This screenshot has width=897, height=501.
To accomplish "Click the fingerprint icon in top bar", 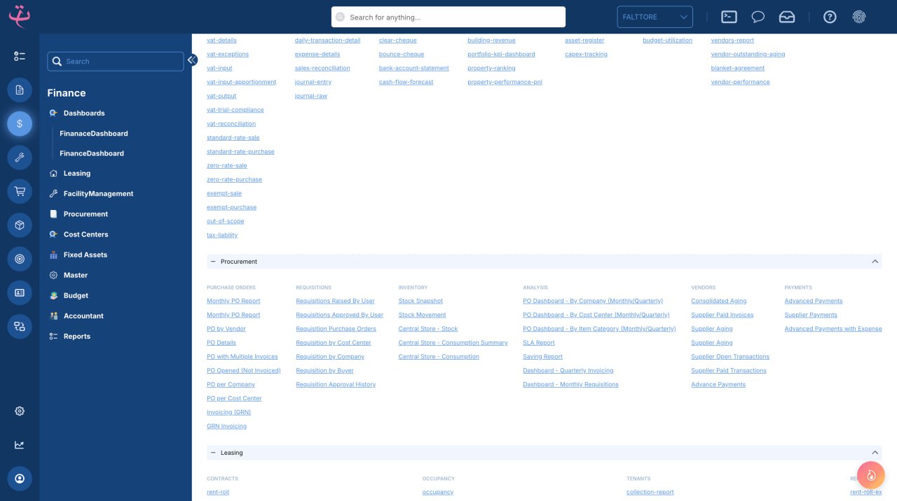I will tap(858, 17).
